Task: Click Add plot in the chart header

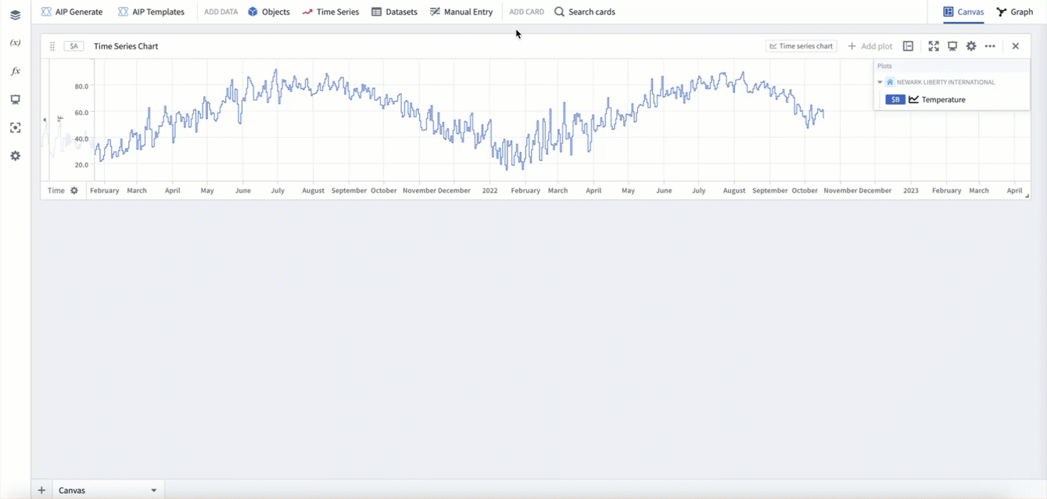Action: point(870,46)
